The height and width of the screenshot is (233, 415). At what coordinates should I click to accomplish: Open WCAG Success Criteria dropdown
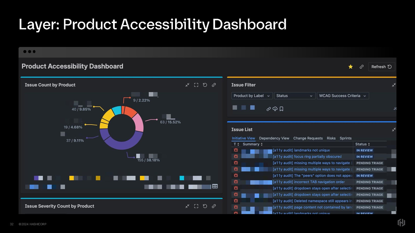tap(342, 96)
